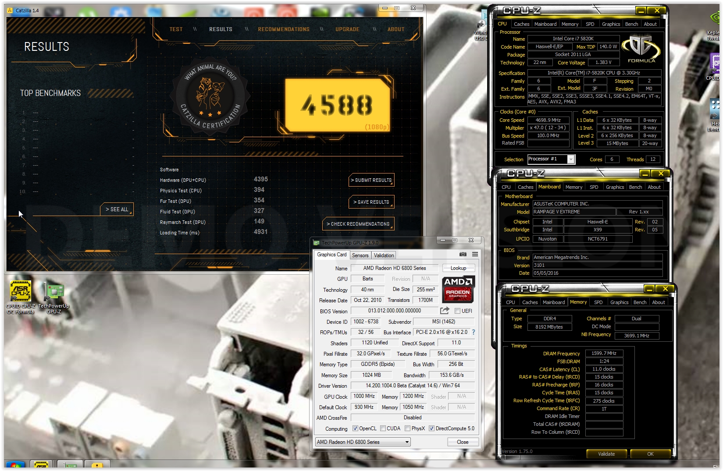Screen dimensions: 723x471
Task: Click the CHECK RECOMMENDATIONS button
Action: [358, 224]
